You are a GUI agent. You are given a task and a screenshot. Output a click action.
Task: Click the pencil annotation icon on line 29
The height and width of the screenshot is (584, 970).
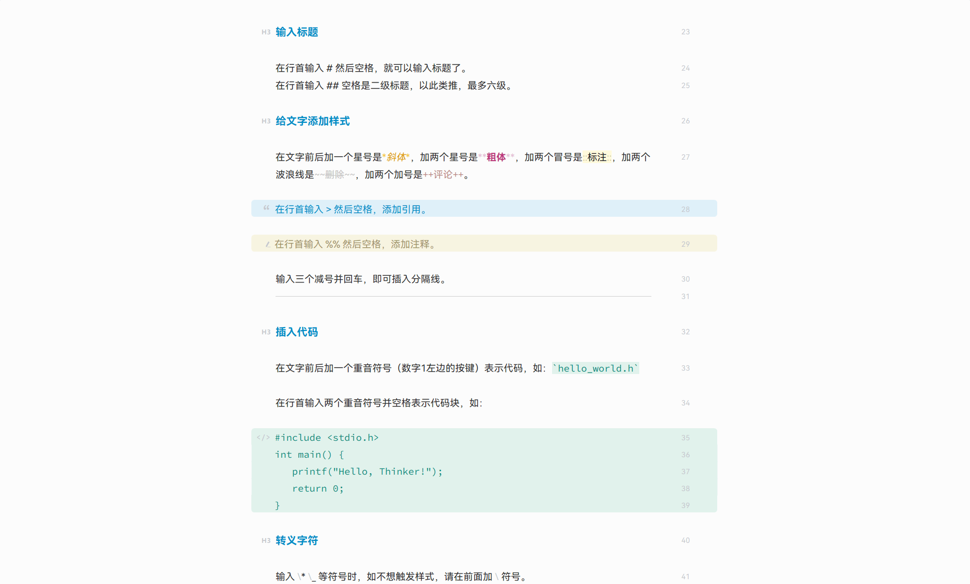pos(267,244)
